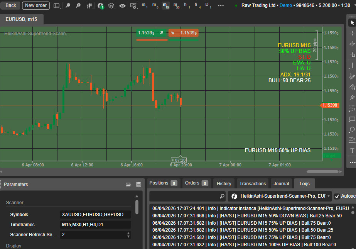Click the New order button

pos(36,5)
